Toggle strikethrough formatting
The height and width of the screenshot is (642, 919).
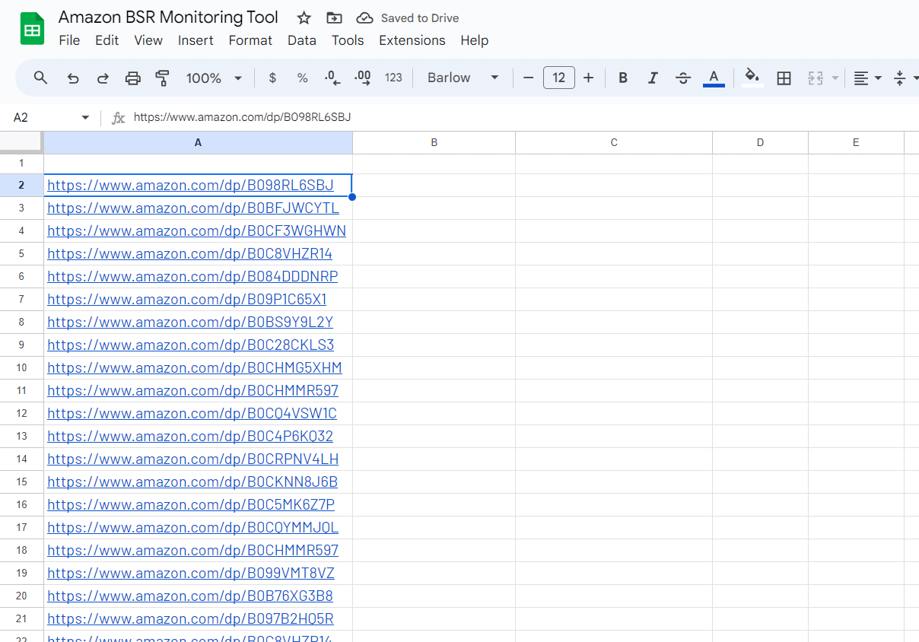coord(683,78)
